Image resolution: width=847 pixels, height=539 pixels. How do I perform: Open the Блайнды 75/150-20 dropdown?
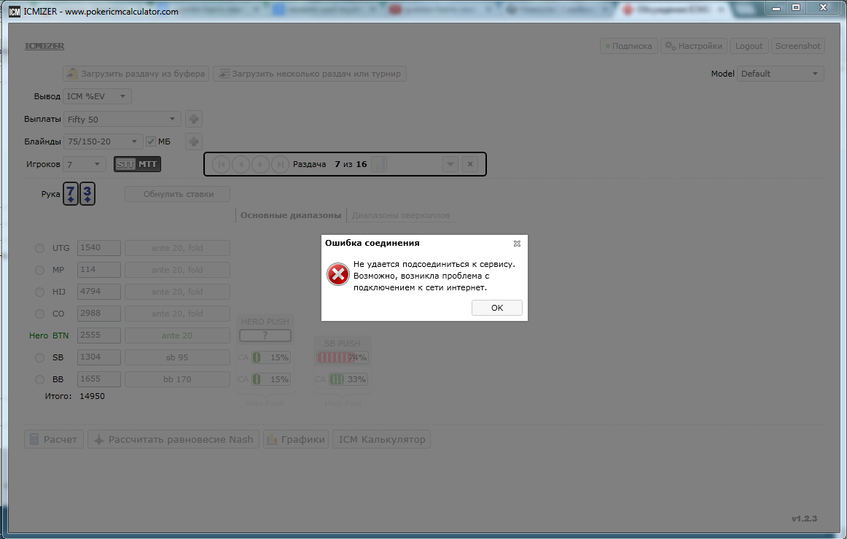[x=103, y=141]
